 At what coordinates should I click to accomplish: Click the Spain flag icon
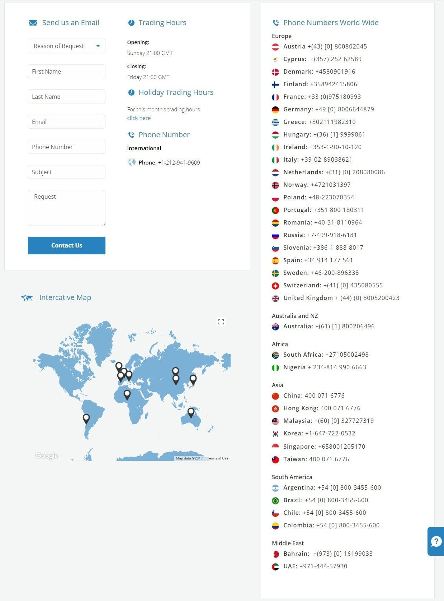tap(275, 260)
